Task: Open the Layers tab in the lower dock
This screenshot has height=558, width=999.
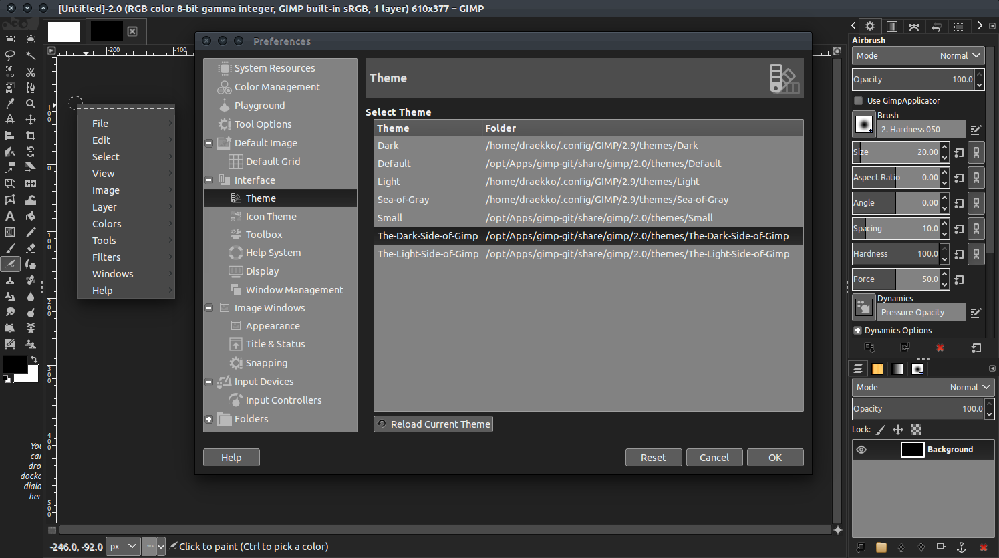Action: point(858,369)
